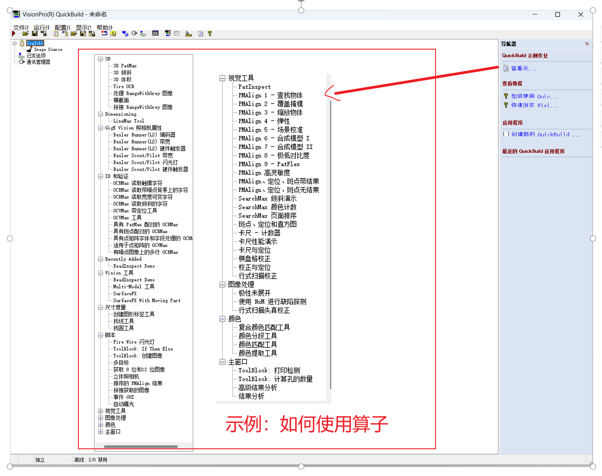Screen dimensions: 602x476
Task: Collapse the 尺寸度量 category
Action: [x=100, y=308]
